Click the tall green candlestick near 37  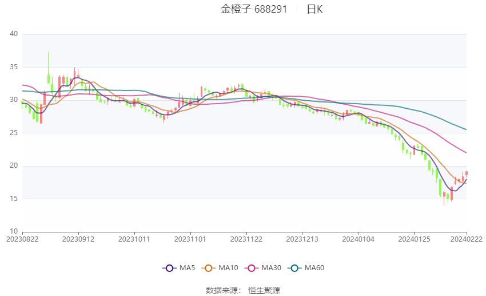pyautogui.click(x=49, y=68)
